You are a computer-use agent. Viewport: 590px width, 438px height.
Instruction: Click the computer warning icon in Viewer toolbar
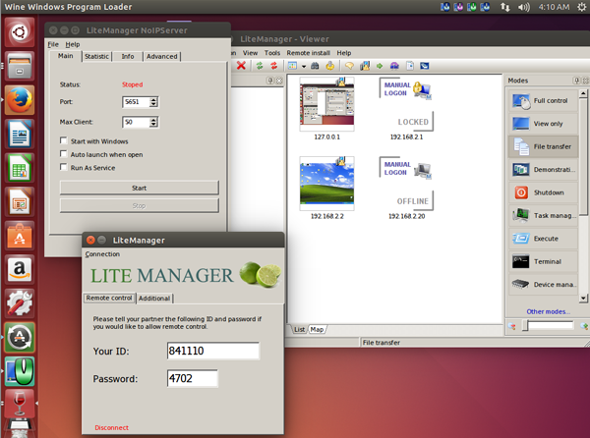(365, 66)
